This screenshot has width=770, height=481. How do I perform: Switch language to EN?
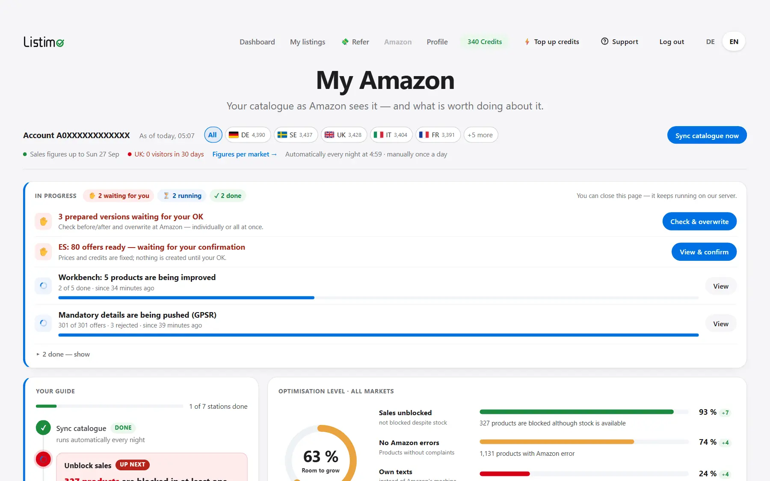(734, 42)
